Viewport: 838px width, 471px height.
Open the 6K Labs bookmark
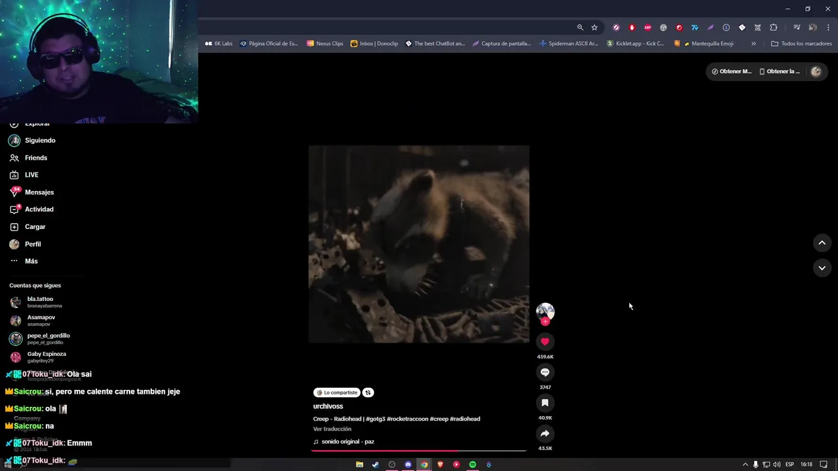pyautogui.click(x=219, y=44)
